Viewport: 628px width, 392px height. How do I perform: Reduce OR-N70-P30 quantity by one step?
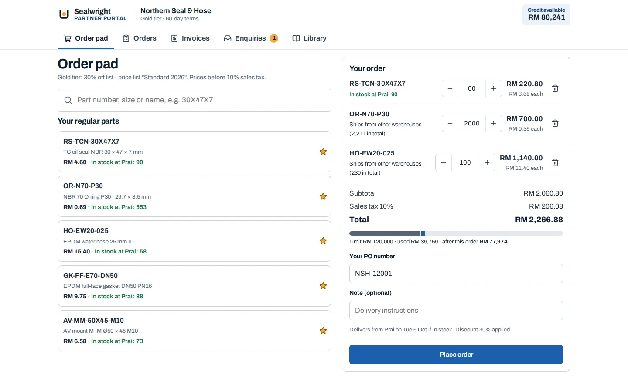pos(450,123)
